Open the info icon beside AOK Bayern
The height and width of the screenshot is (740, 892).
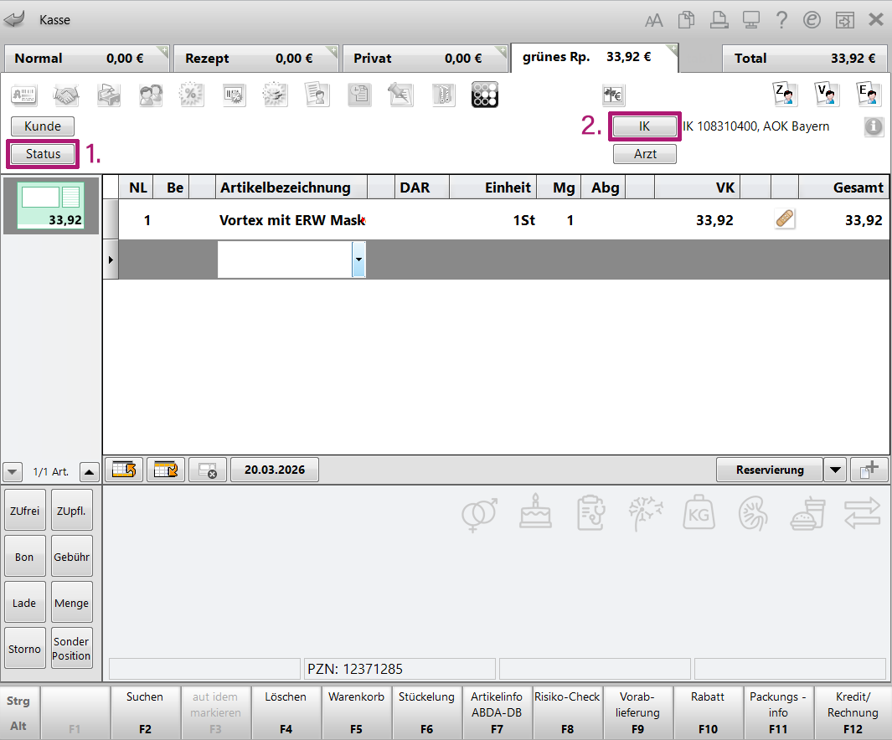(x=874, y=126)
